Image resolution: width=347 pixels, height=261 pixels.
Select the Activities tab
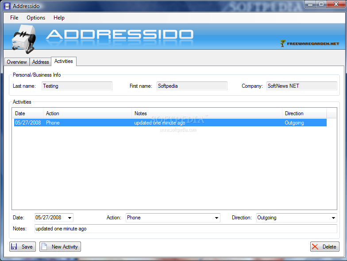pyautogui.click(x=64, y=61)
